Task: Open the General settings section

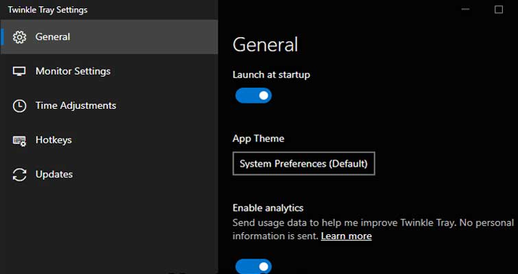Action: tap(109, 37)
